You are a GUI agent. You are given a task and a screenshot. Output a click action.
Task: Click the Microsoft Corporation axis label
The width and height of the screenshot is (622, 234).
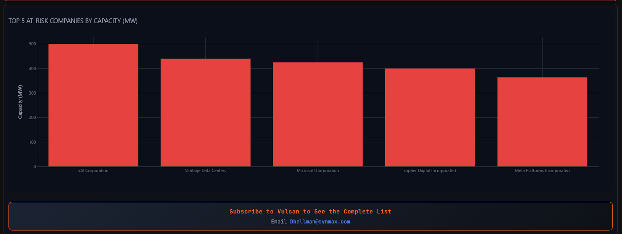(318, 171)
